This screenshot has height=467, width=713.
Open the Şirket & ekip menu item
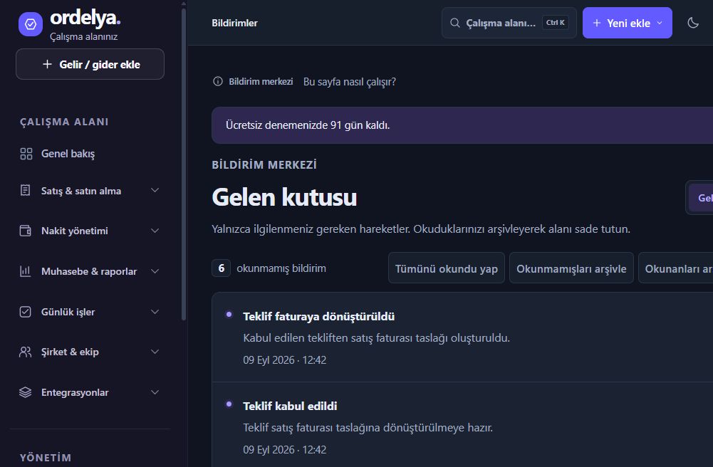[90, 352]
